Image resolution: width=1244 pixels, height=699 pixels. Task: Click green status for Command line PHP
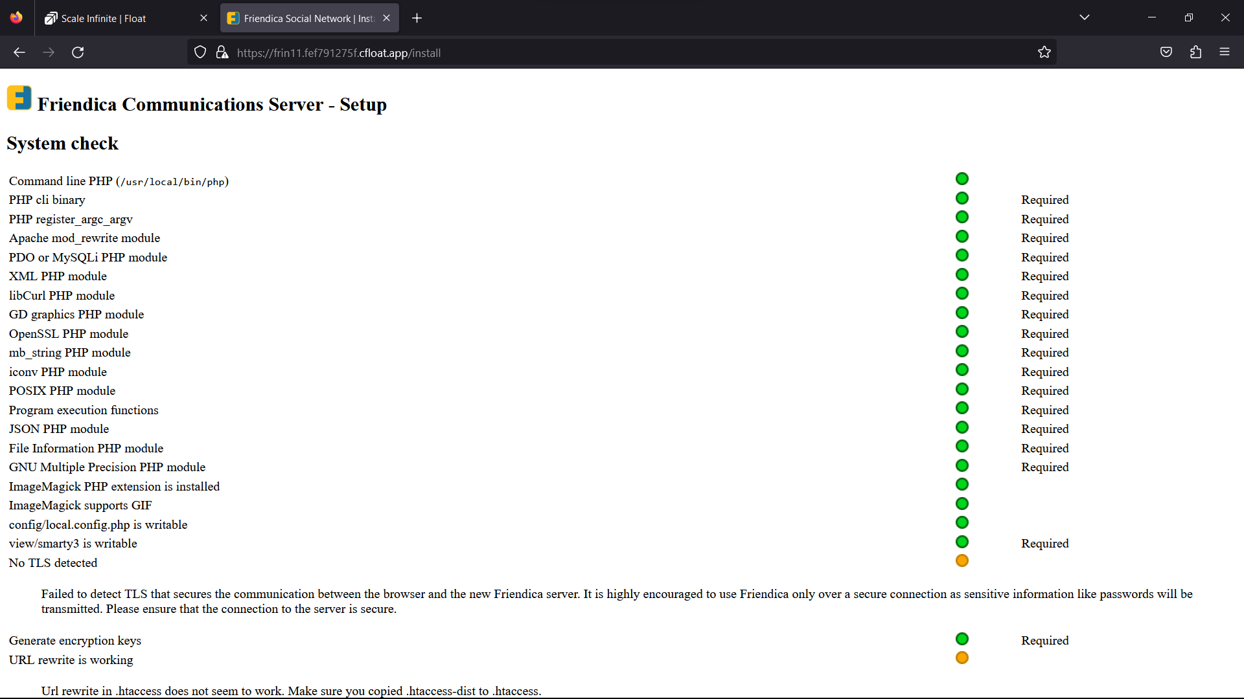point(962,179)
